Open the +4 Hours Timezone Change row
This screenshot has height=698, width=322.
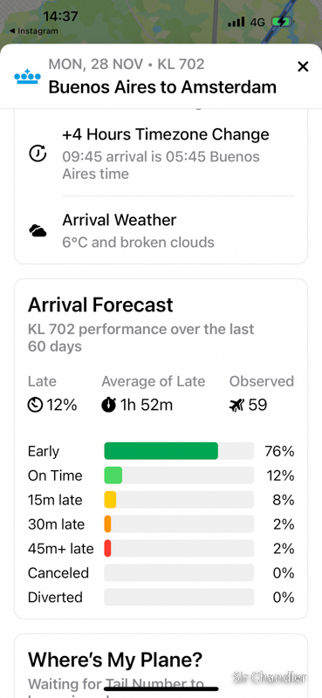pyautogui.click(x=161, y=154)
